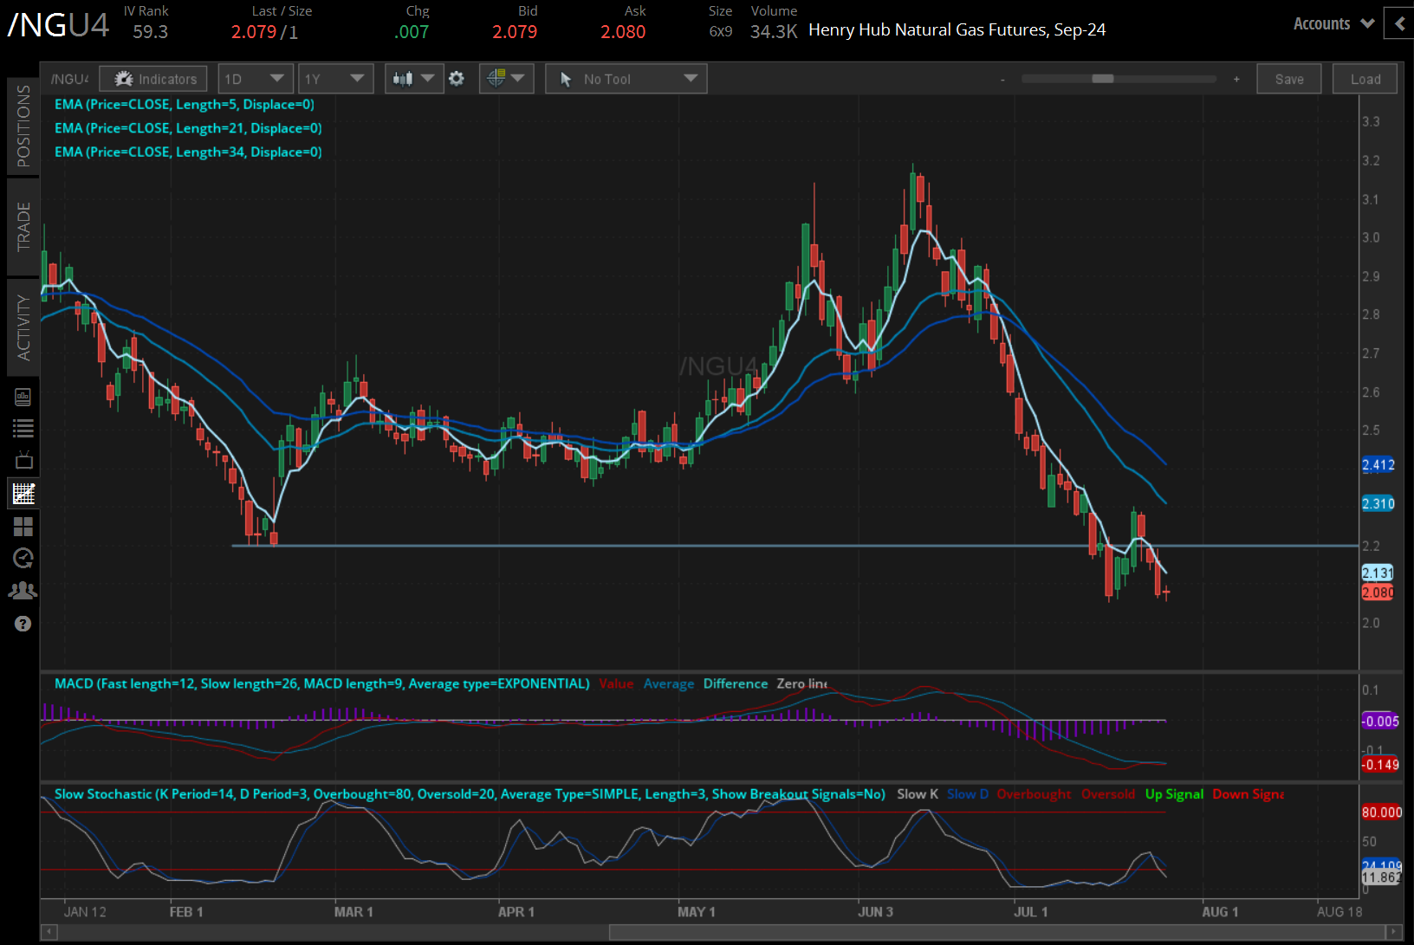The height and width of the screenshot is (945, 1414).
Task: Click the watchlist icon in the left sidebar
Action: [23, 428]
